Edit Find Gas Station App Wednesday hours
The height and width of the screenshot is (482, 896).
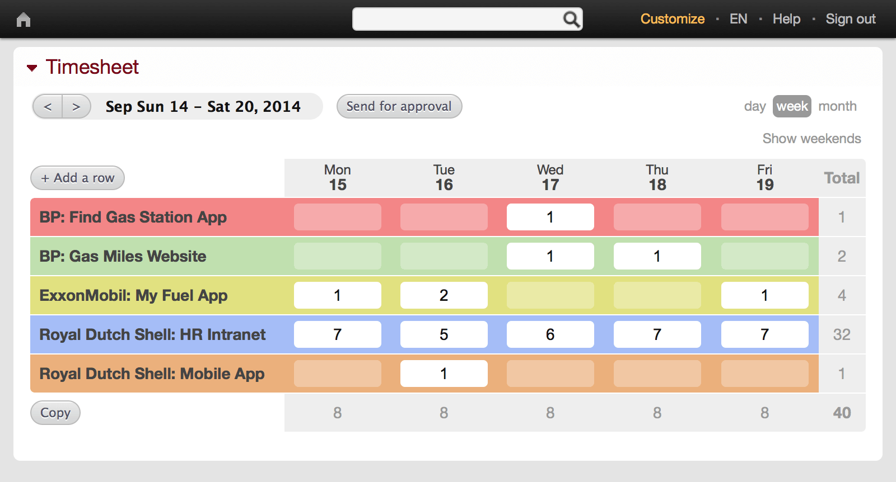coord(550,217)
